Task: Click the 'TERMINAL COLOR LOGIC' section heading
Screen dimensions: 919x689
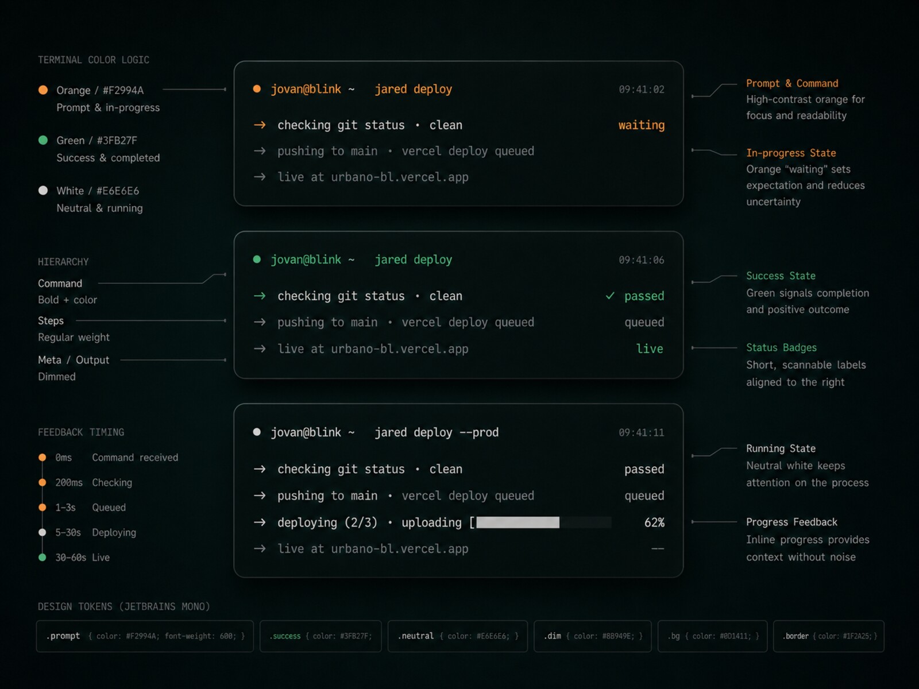Action: coord(94,60)
